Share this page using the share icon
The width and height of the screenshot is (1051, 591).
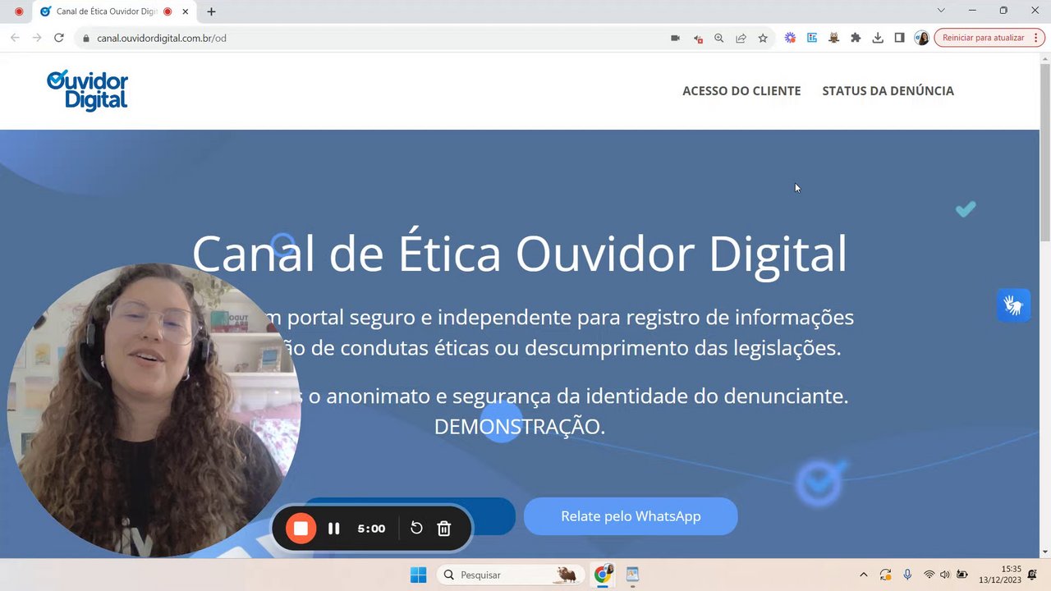(741, 38)
